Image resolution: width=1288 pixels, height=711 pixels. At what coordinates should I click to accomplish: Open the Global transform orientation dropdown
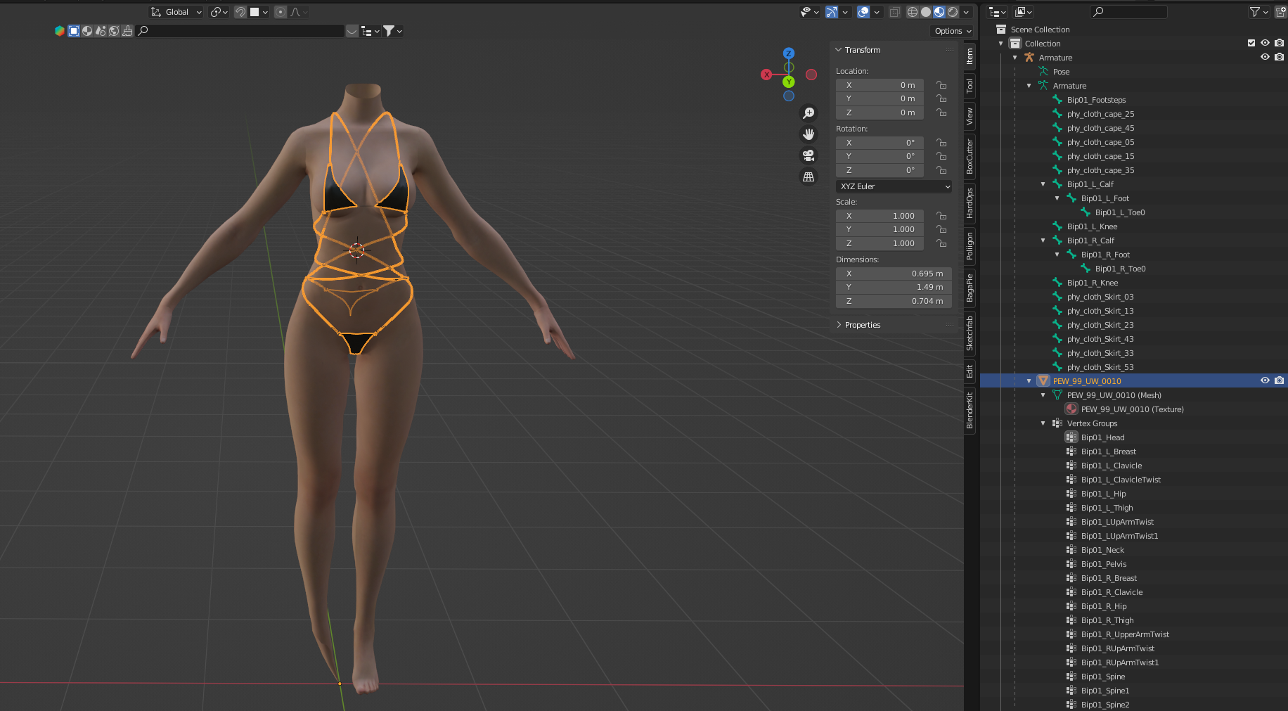point(176,12)
